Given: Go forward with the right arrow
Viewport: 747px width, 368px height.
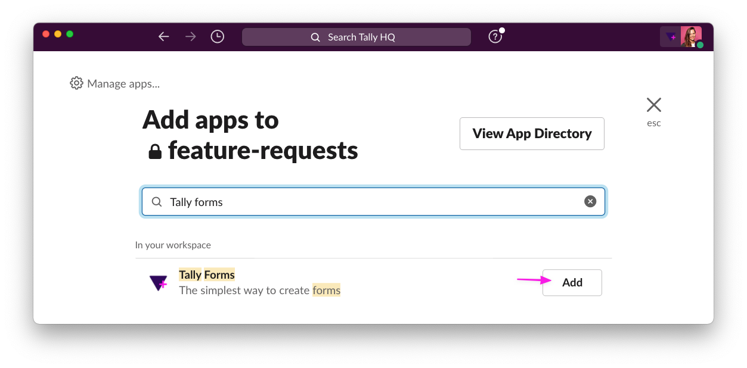Looking at the screenshot, I should coord(191,37).
